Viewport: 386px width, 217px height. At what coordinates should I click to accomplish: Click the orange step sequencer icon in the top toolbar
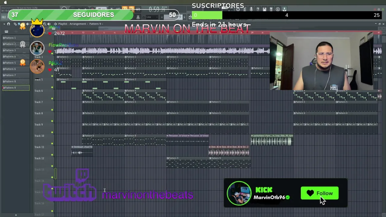[x=132, y=9]
